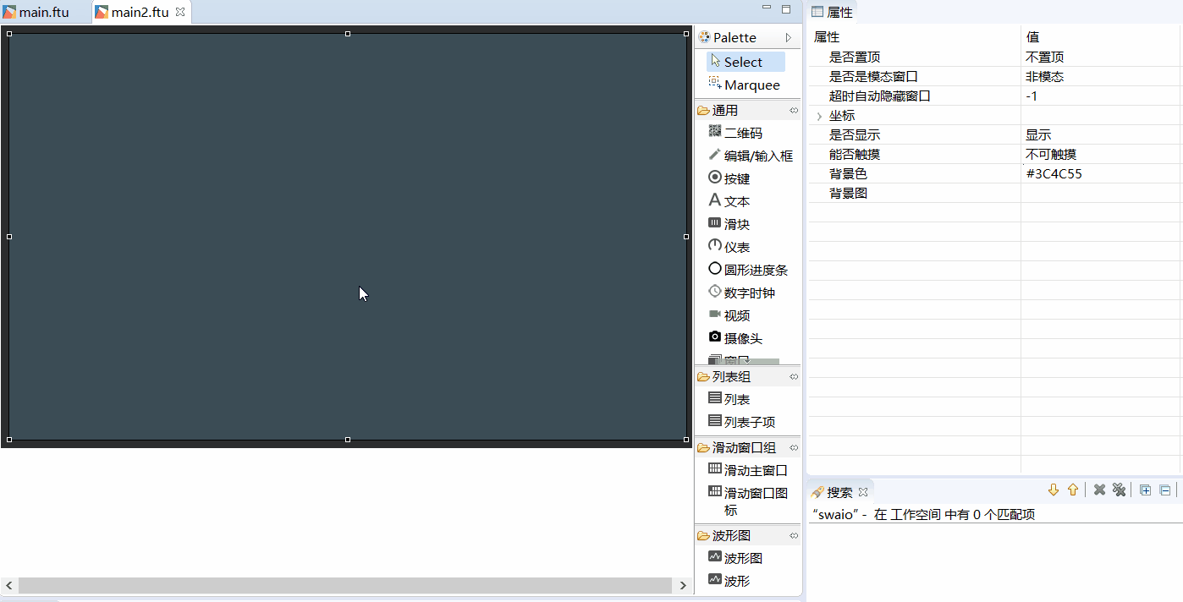The width and height of the screenshot is (1183, 602).
Task: Select the 能否触摸 property row label
Action: [x=855, y=154]
